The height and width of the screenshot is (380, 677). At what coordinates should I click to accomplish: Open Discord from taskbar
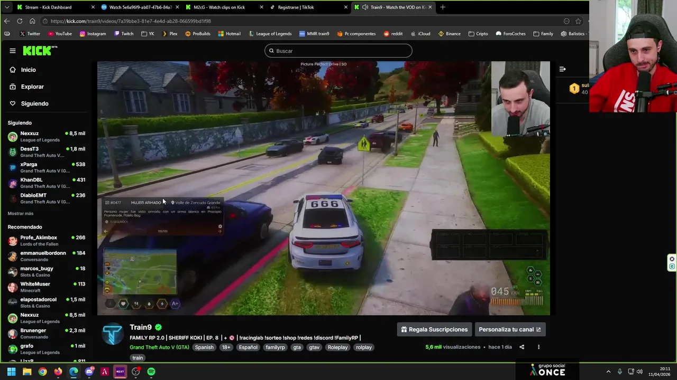click(89, 372)
